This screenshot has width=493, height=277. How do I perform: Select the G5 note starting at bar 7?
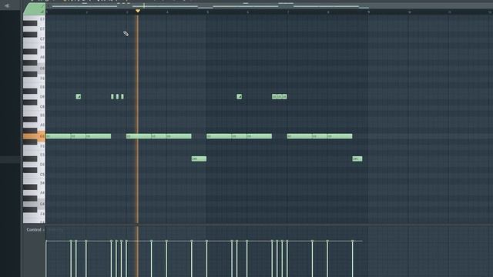[x=300, y=136]
